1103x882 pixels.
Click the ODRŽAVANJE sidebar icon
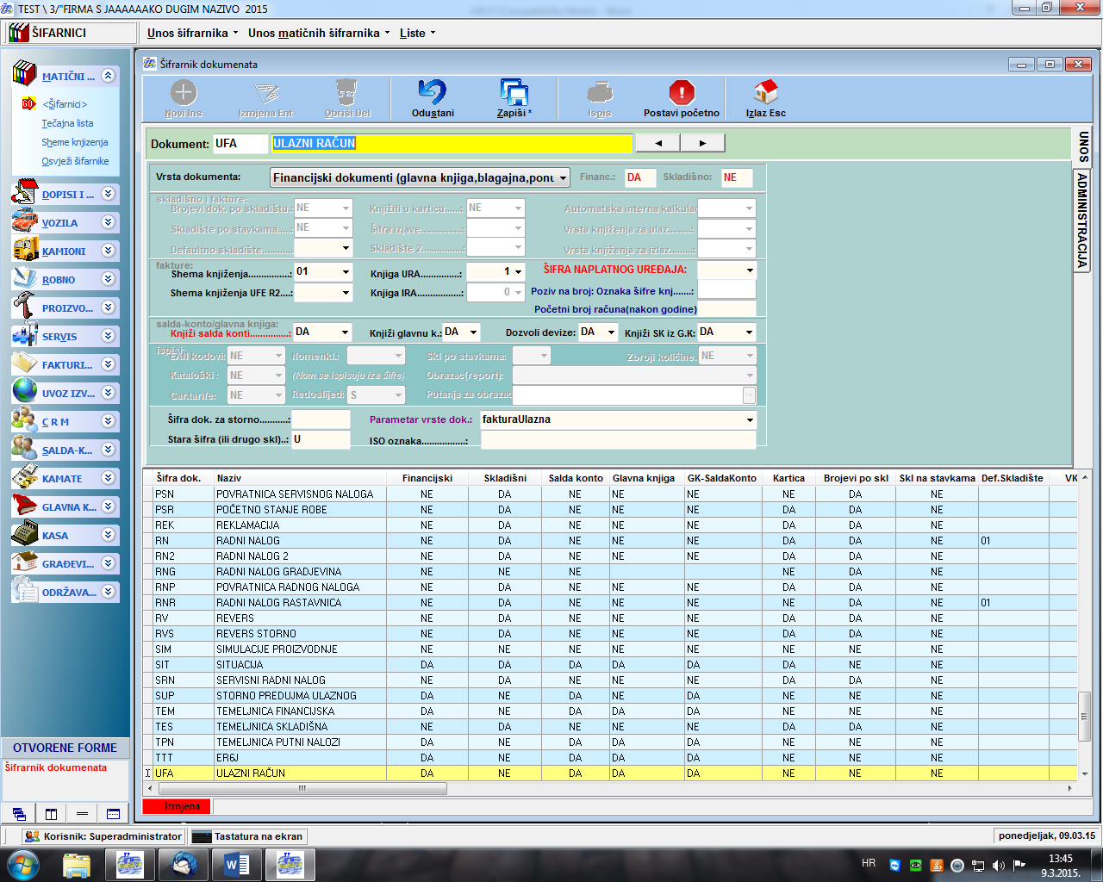pyautogui.click(x=24, y=591)
